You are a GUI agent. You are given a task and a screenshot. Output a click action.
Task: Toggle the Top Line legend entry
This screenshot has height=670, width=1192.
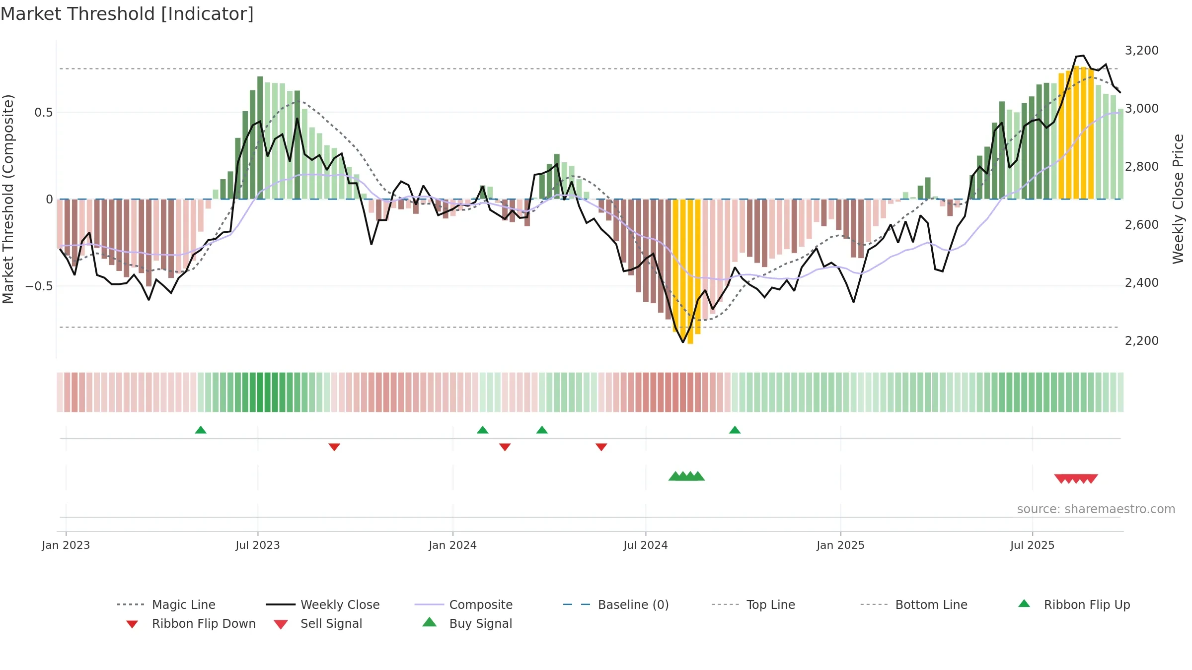[753, 604]
